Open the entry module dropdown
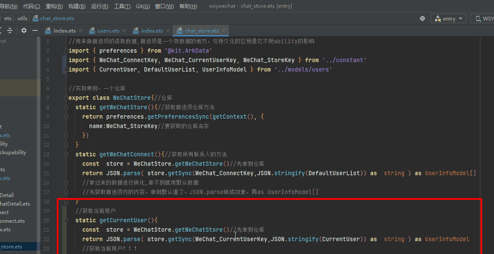The image size is (494, 254). point(449,18)
